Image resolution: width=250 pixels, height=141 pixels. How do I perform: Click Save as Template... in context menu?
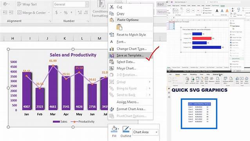pos(130,55)
